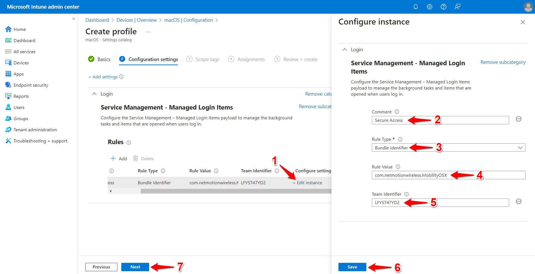
Task: Remove the Comment field with minus icon
Action: 519,119
